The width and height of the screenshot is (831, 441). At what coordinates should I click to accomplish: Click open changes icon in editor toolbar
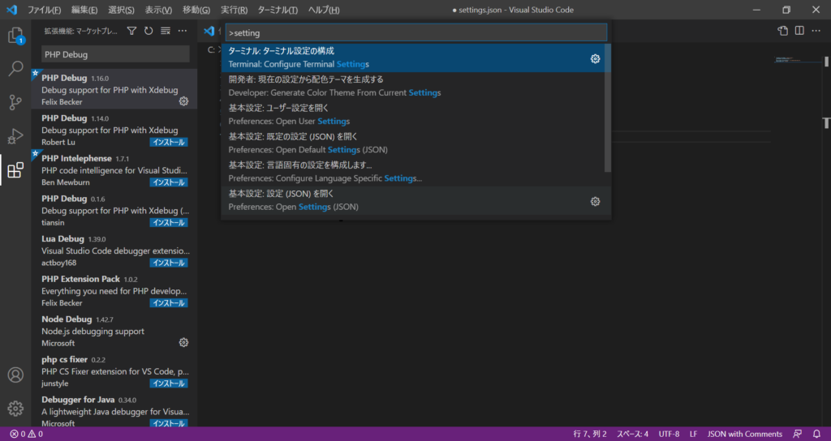click(x=783, y=32)
